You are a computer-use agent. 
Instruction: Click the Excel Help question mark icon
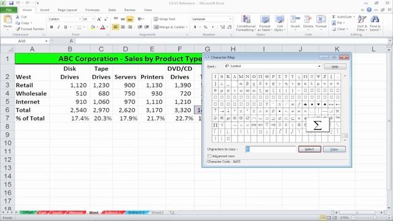pyautogui.click(x=369, y=10)
